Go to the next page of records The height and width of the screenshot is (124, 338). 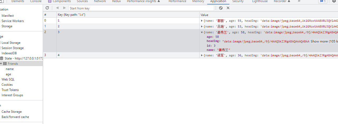tap(64, 8)
